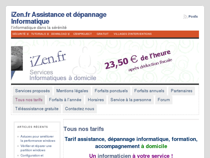The height and width of the screenshot is (158, 210).
Task: Open the IzenProject menu item
Action: pos(82,34)
